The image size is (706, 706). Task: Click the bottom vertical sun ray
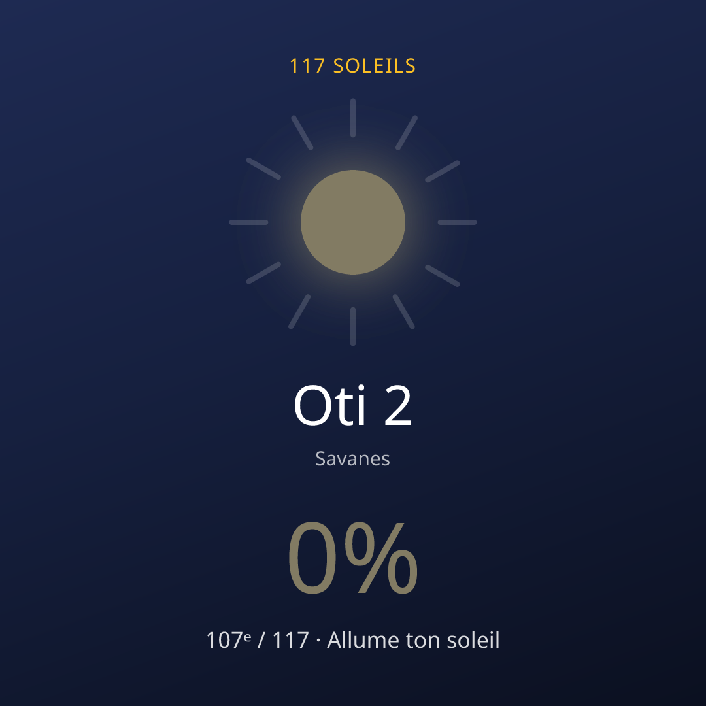(x=353, y=326)
